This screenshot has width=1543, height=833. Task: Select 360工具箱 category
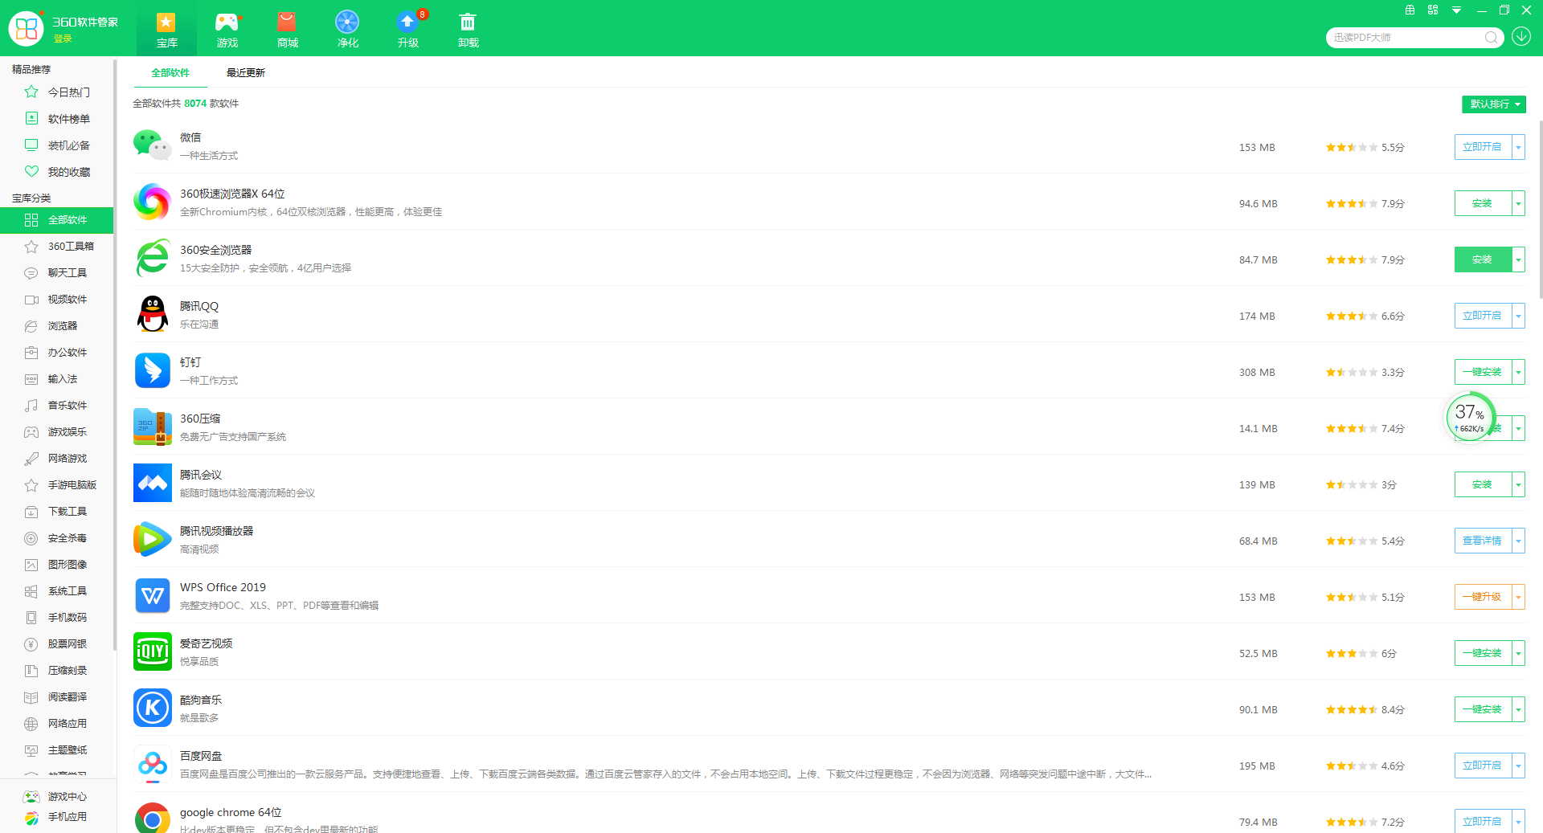pyautogui.click(x=56, y=247)
